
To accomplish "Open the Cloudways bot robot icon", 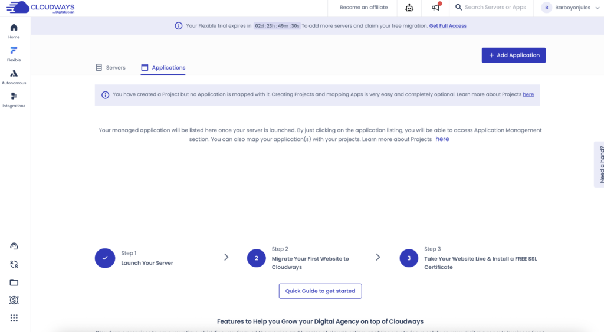I will pyautogui.click(x=409, y=8).
